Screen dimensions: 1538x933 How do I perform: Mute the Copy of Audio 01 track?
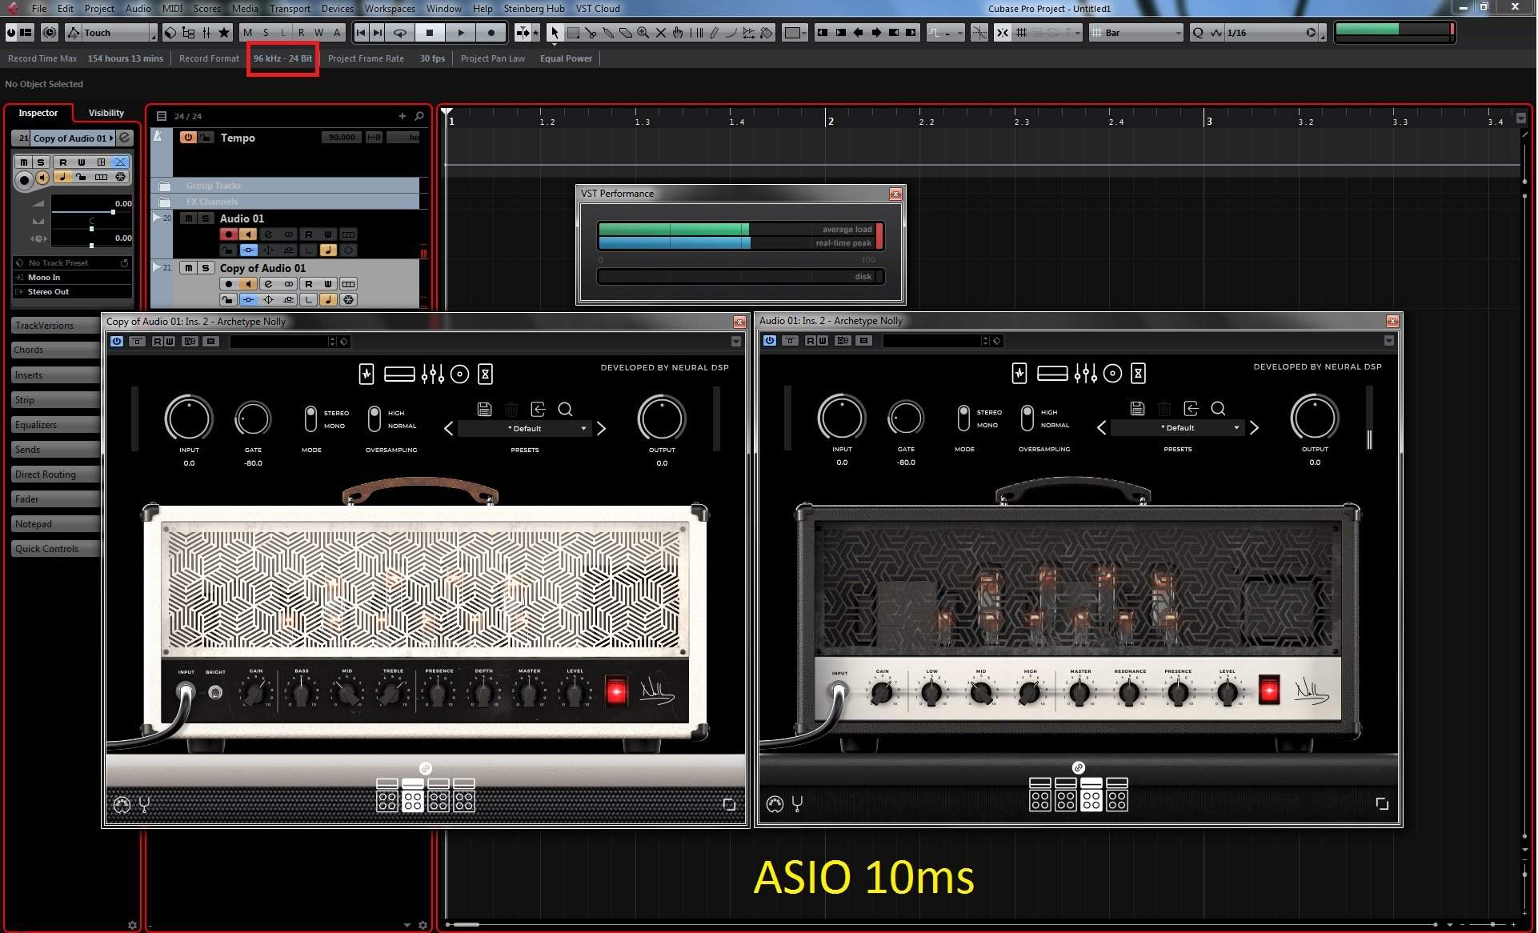tap(189, 268)
